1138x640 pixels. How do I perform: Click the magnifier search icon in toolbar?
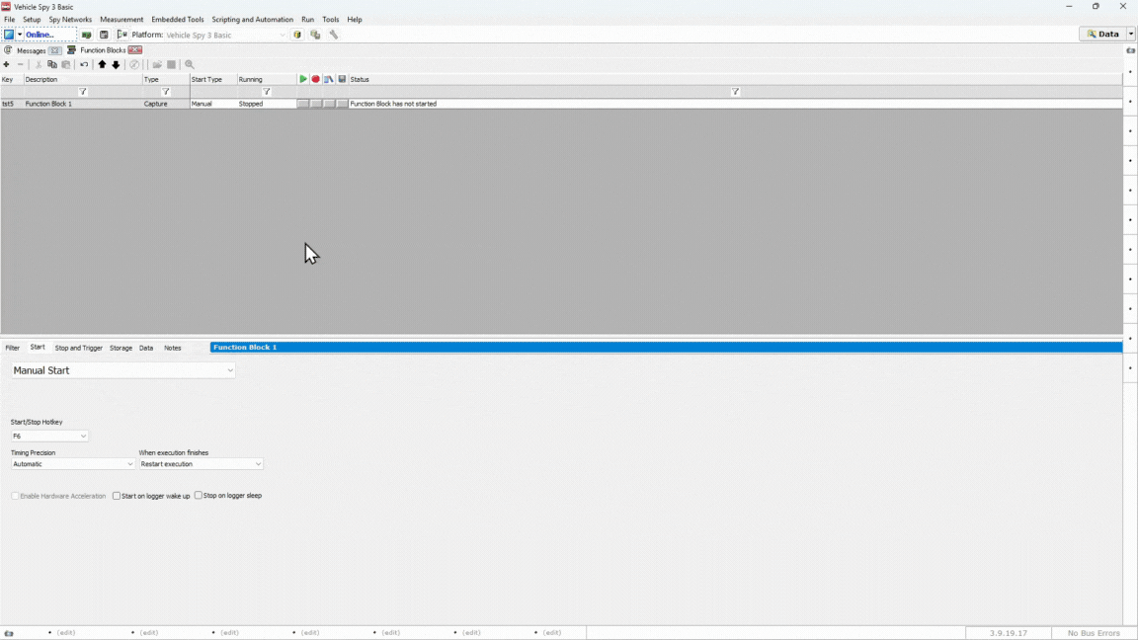tap(190, 65)
